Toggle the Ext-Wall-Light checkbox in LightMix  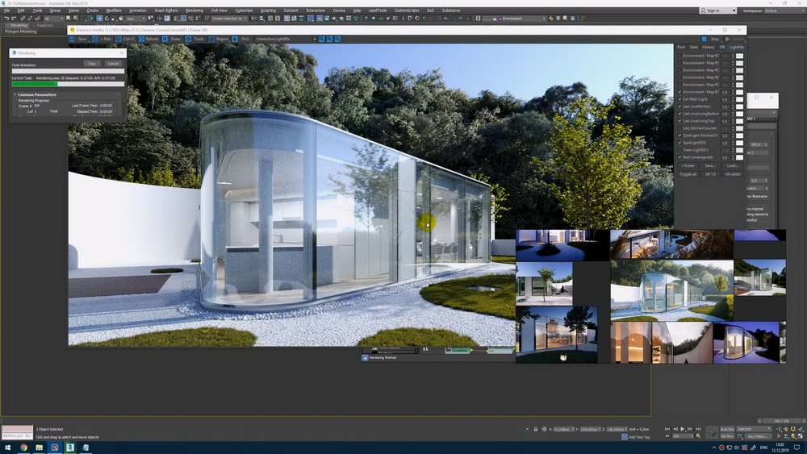point(679,99)
